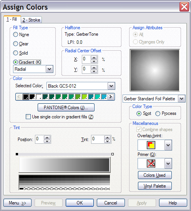Enable Use single color in gradient fills
Image resolution: width=191 pixels, height=211 pixels.
coord(28,117)
